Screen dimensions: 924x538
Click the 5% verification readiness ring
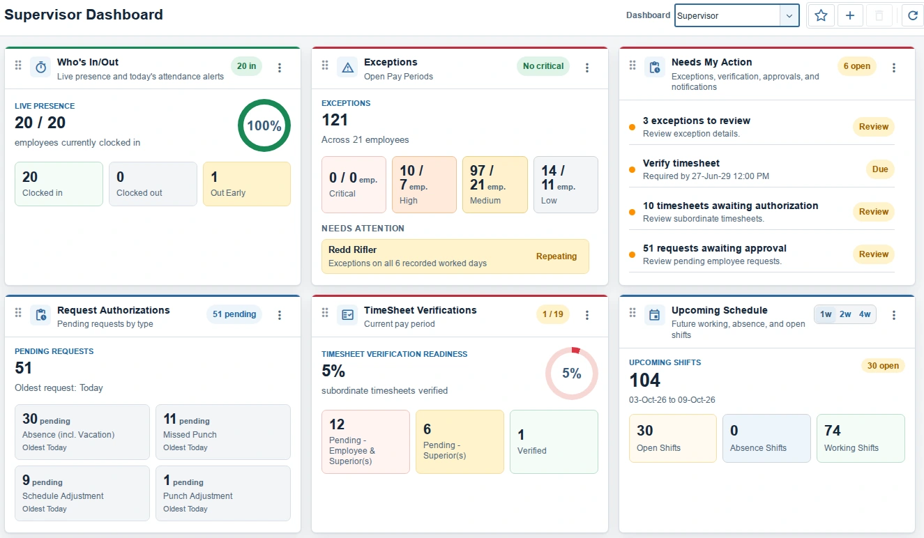[x=572, y=374]
